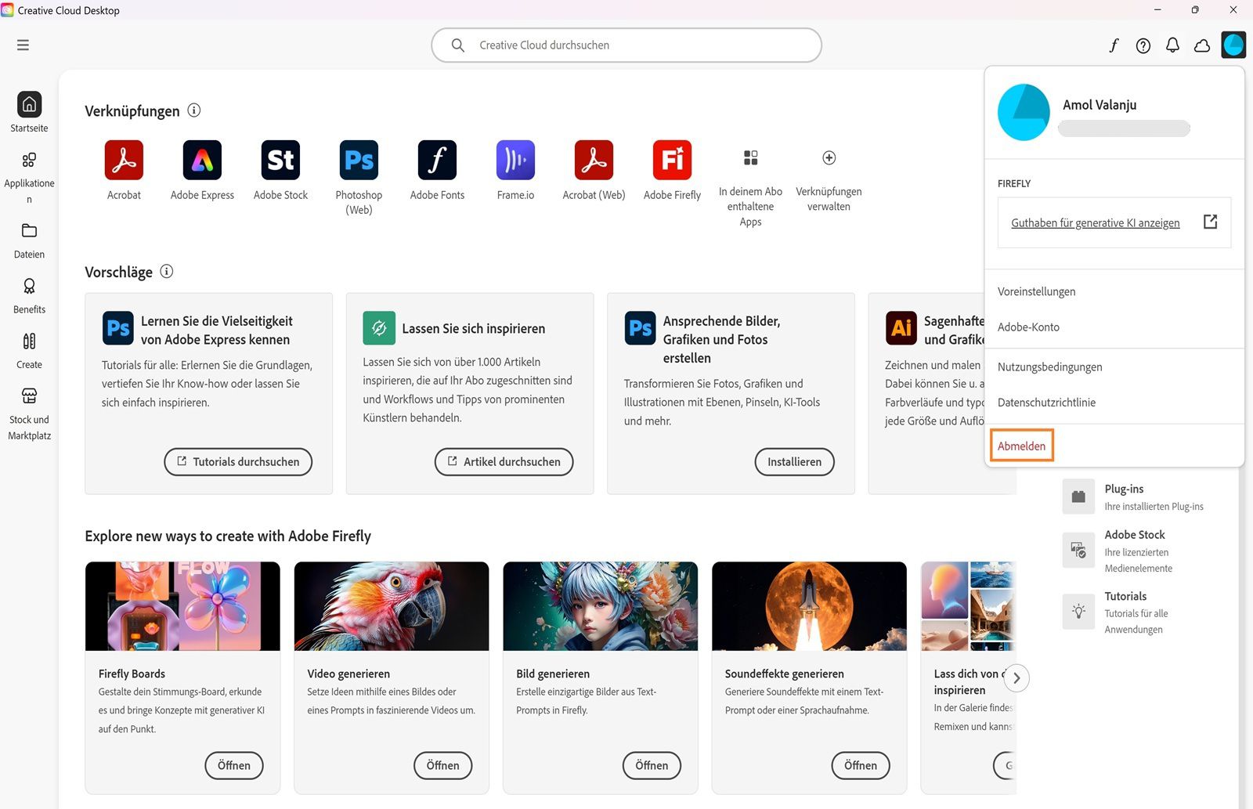Click Firefly Boards thumbnail image
The image size is (1253, 809).
(x=182, y=606)
